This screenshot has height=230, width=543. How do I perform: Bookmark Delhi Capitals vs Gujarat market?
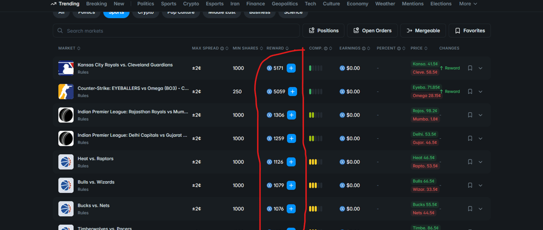pyautogui.click(x=470, y=138)
